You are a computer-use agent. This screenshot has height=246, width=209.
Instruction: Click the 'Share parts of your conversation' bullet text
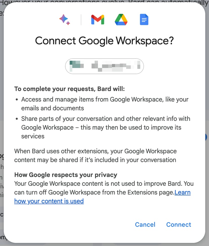[106, 119]
